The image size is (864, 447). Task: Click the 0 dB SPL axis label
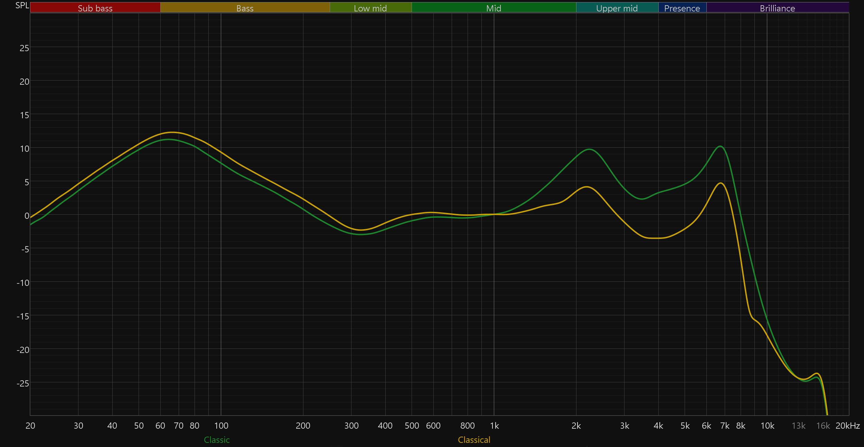click(x=27, y=216)
